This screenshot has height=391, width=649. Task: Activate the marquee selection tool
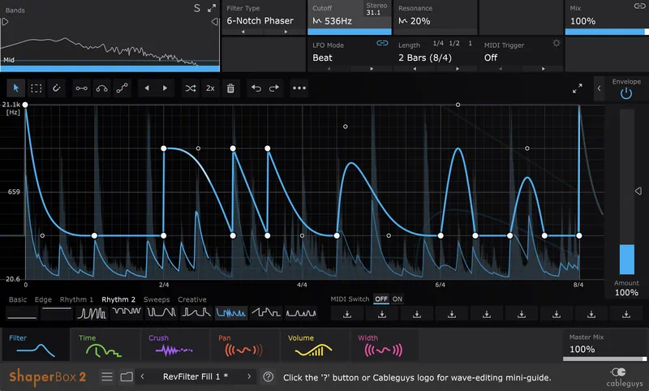click(37, 88)
